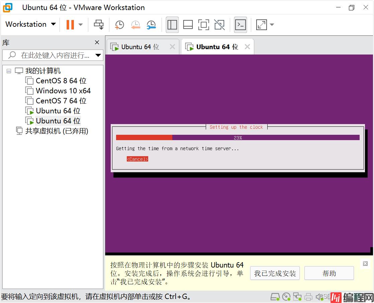The width and height of the screenshot is (374, 303).
Task: Toggle the thumbnail bar view
Action: pos(188,24)
